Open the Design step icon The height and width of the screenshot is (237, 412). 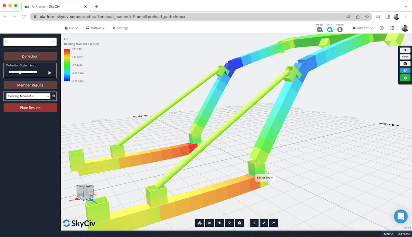[340, 29]
